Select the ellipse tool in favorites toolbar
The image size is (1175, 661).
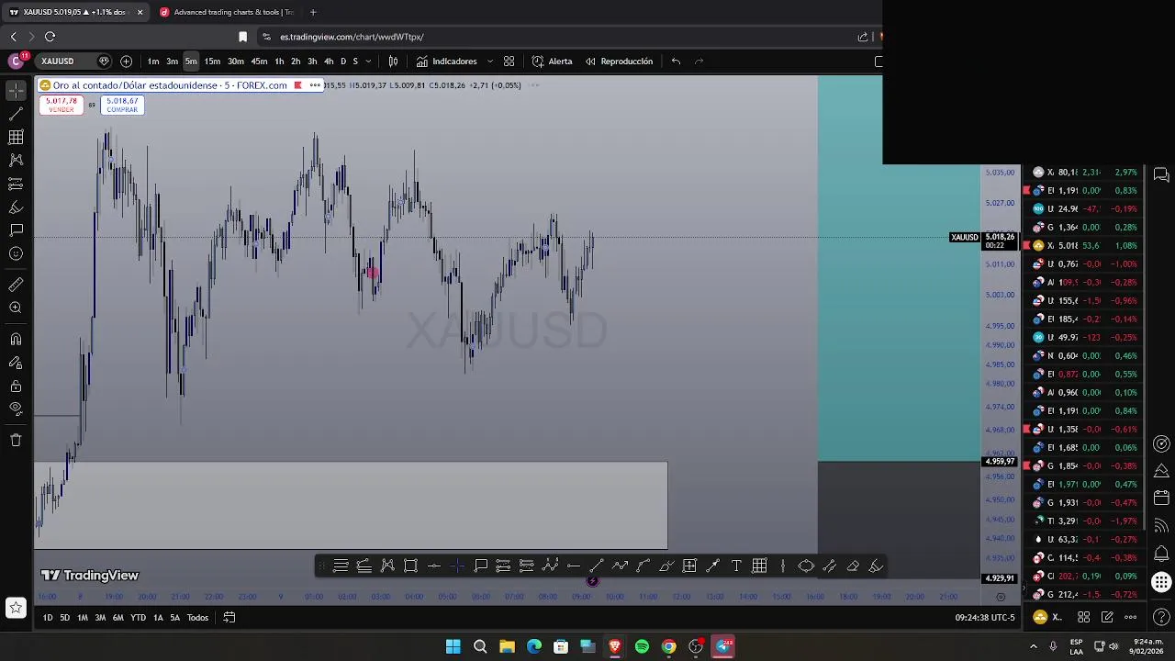tap(806, 566)
